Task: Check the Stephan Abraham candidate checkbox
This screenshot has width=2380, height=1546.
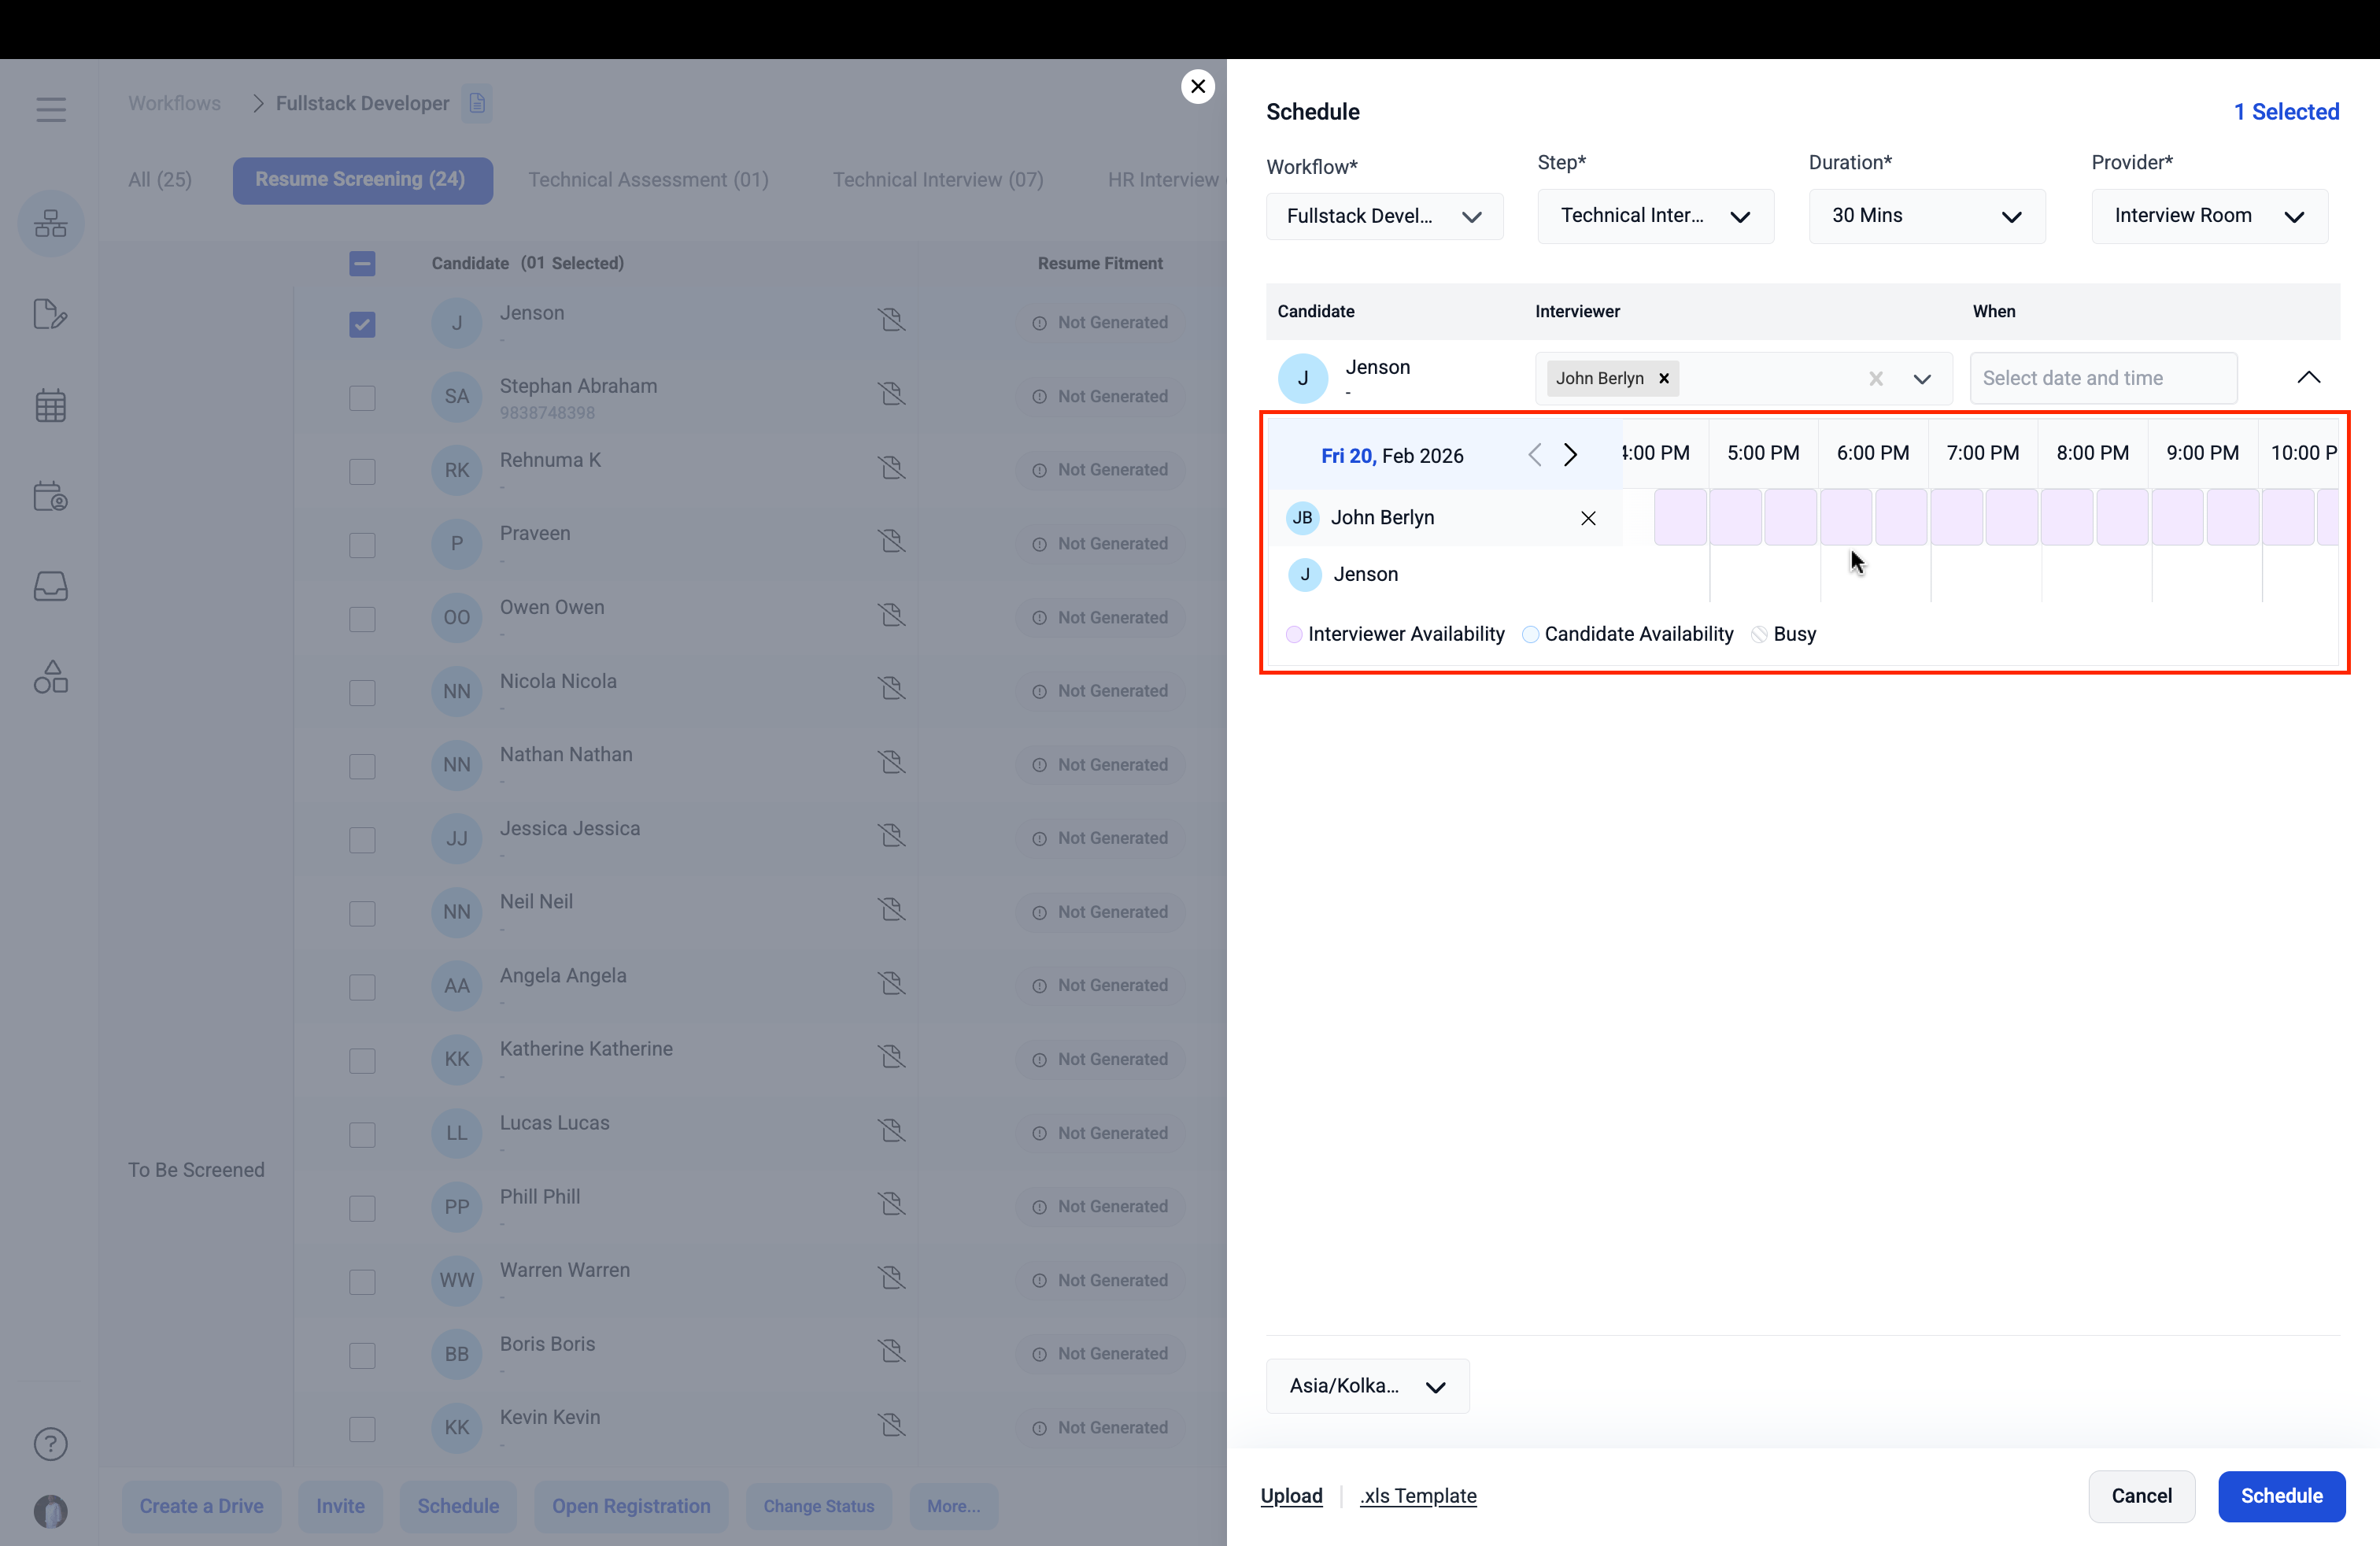Action: click(x=362, y=398)
